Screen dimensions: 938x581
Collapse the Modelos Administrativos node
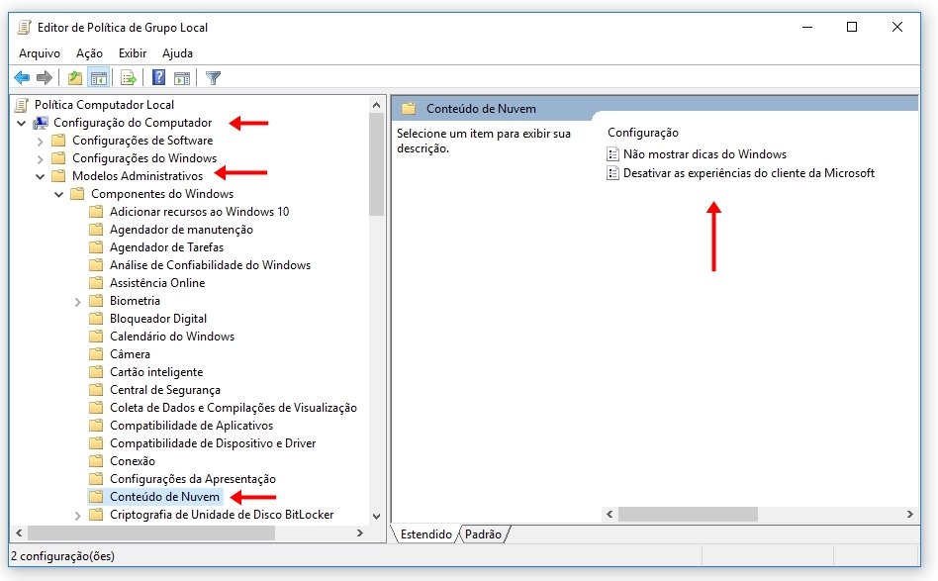click(x=41, y=176)
